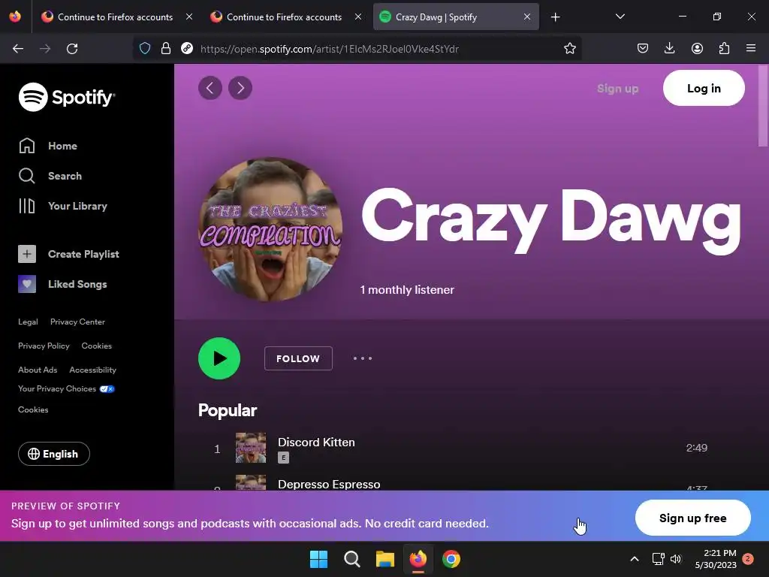Image resolution: width=769 pixels, height=577 pixels.
Task: Open the three-dot more options menu
Action: point(363,358)
